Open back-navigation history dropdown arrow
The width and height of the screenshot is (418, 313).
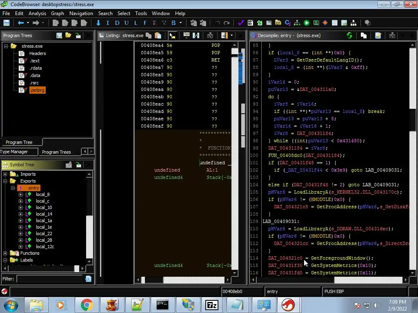pyautogui.click(x=28, y=23)
